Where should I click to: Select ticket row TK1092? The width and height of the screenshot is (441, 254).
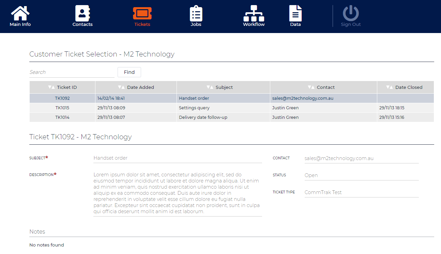pyautogui.click(x=232, y=98)
